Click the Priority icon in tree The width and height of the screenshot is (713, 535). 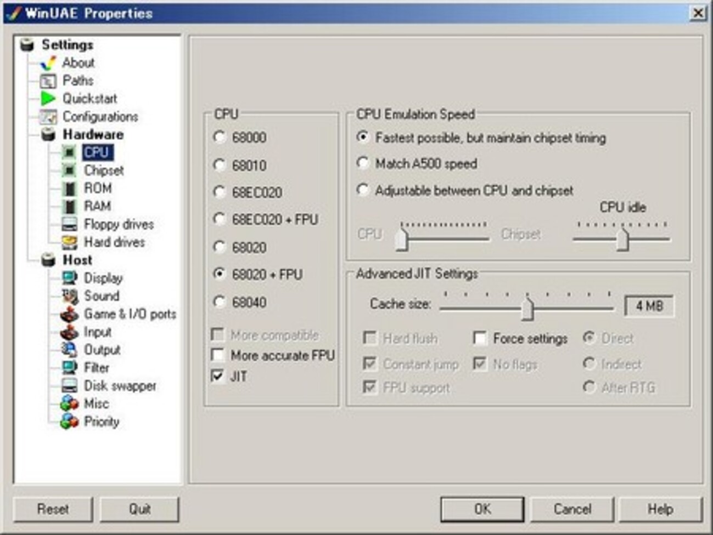point(69,422)
